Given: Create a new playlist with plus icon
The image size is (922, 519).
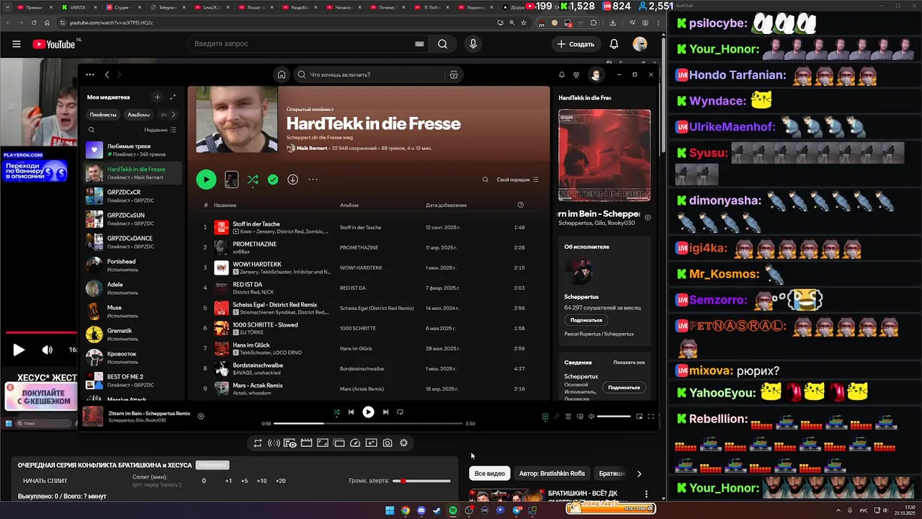Looking at the screenshot, I should point(157,97).
